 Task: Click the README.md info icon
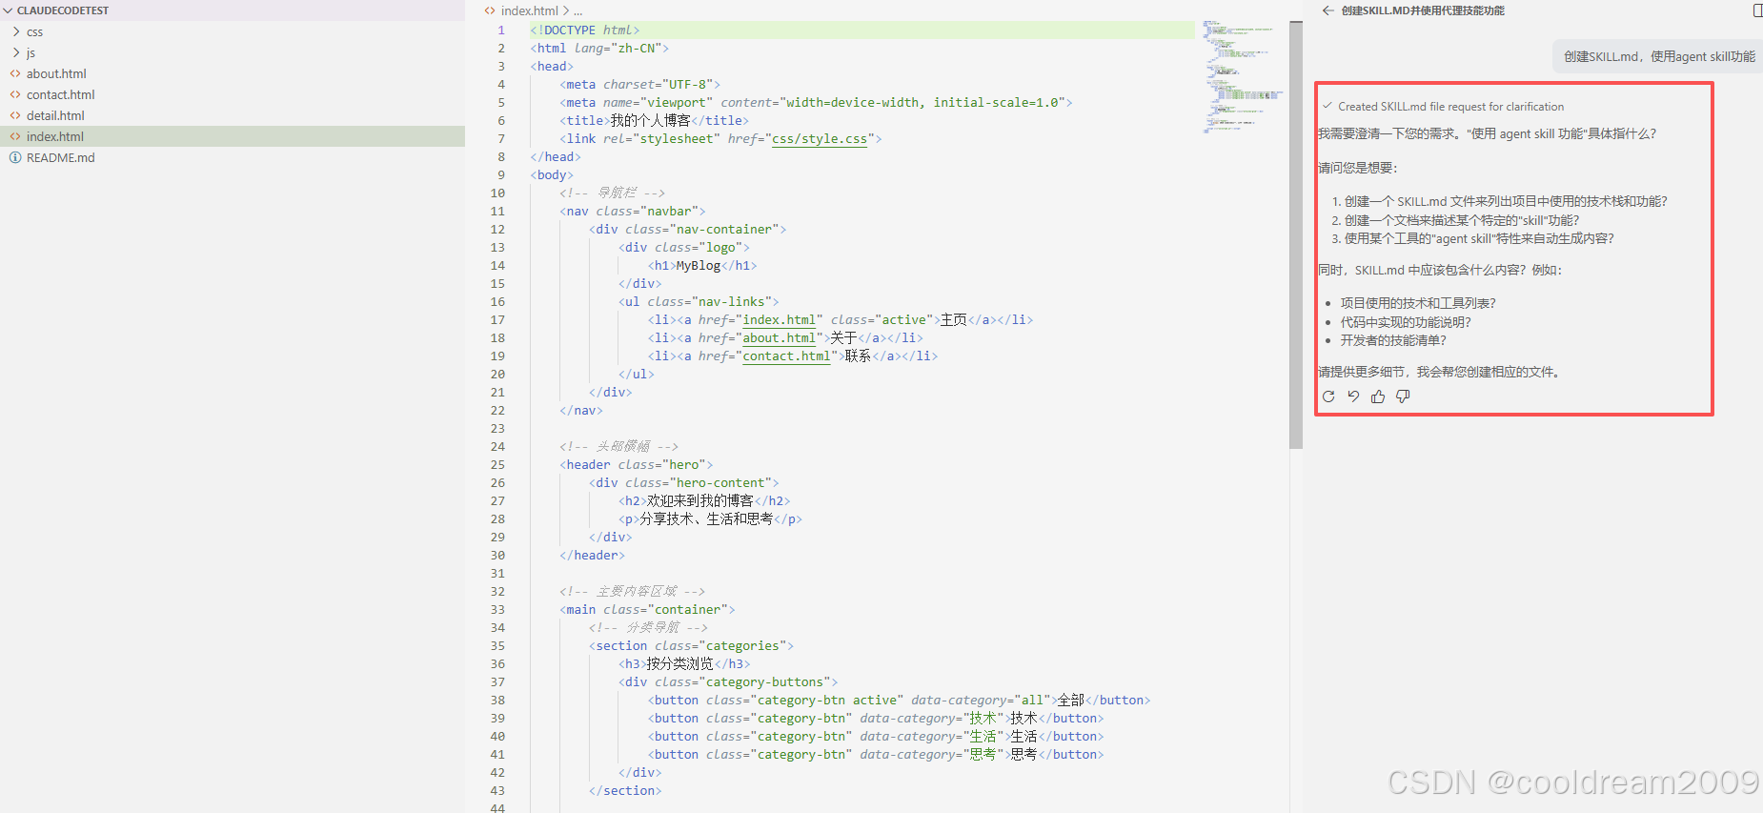click(15, 157)
